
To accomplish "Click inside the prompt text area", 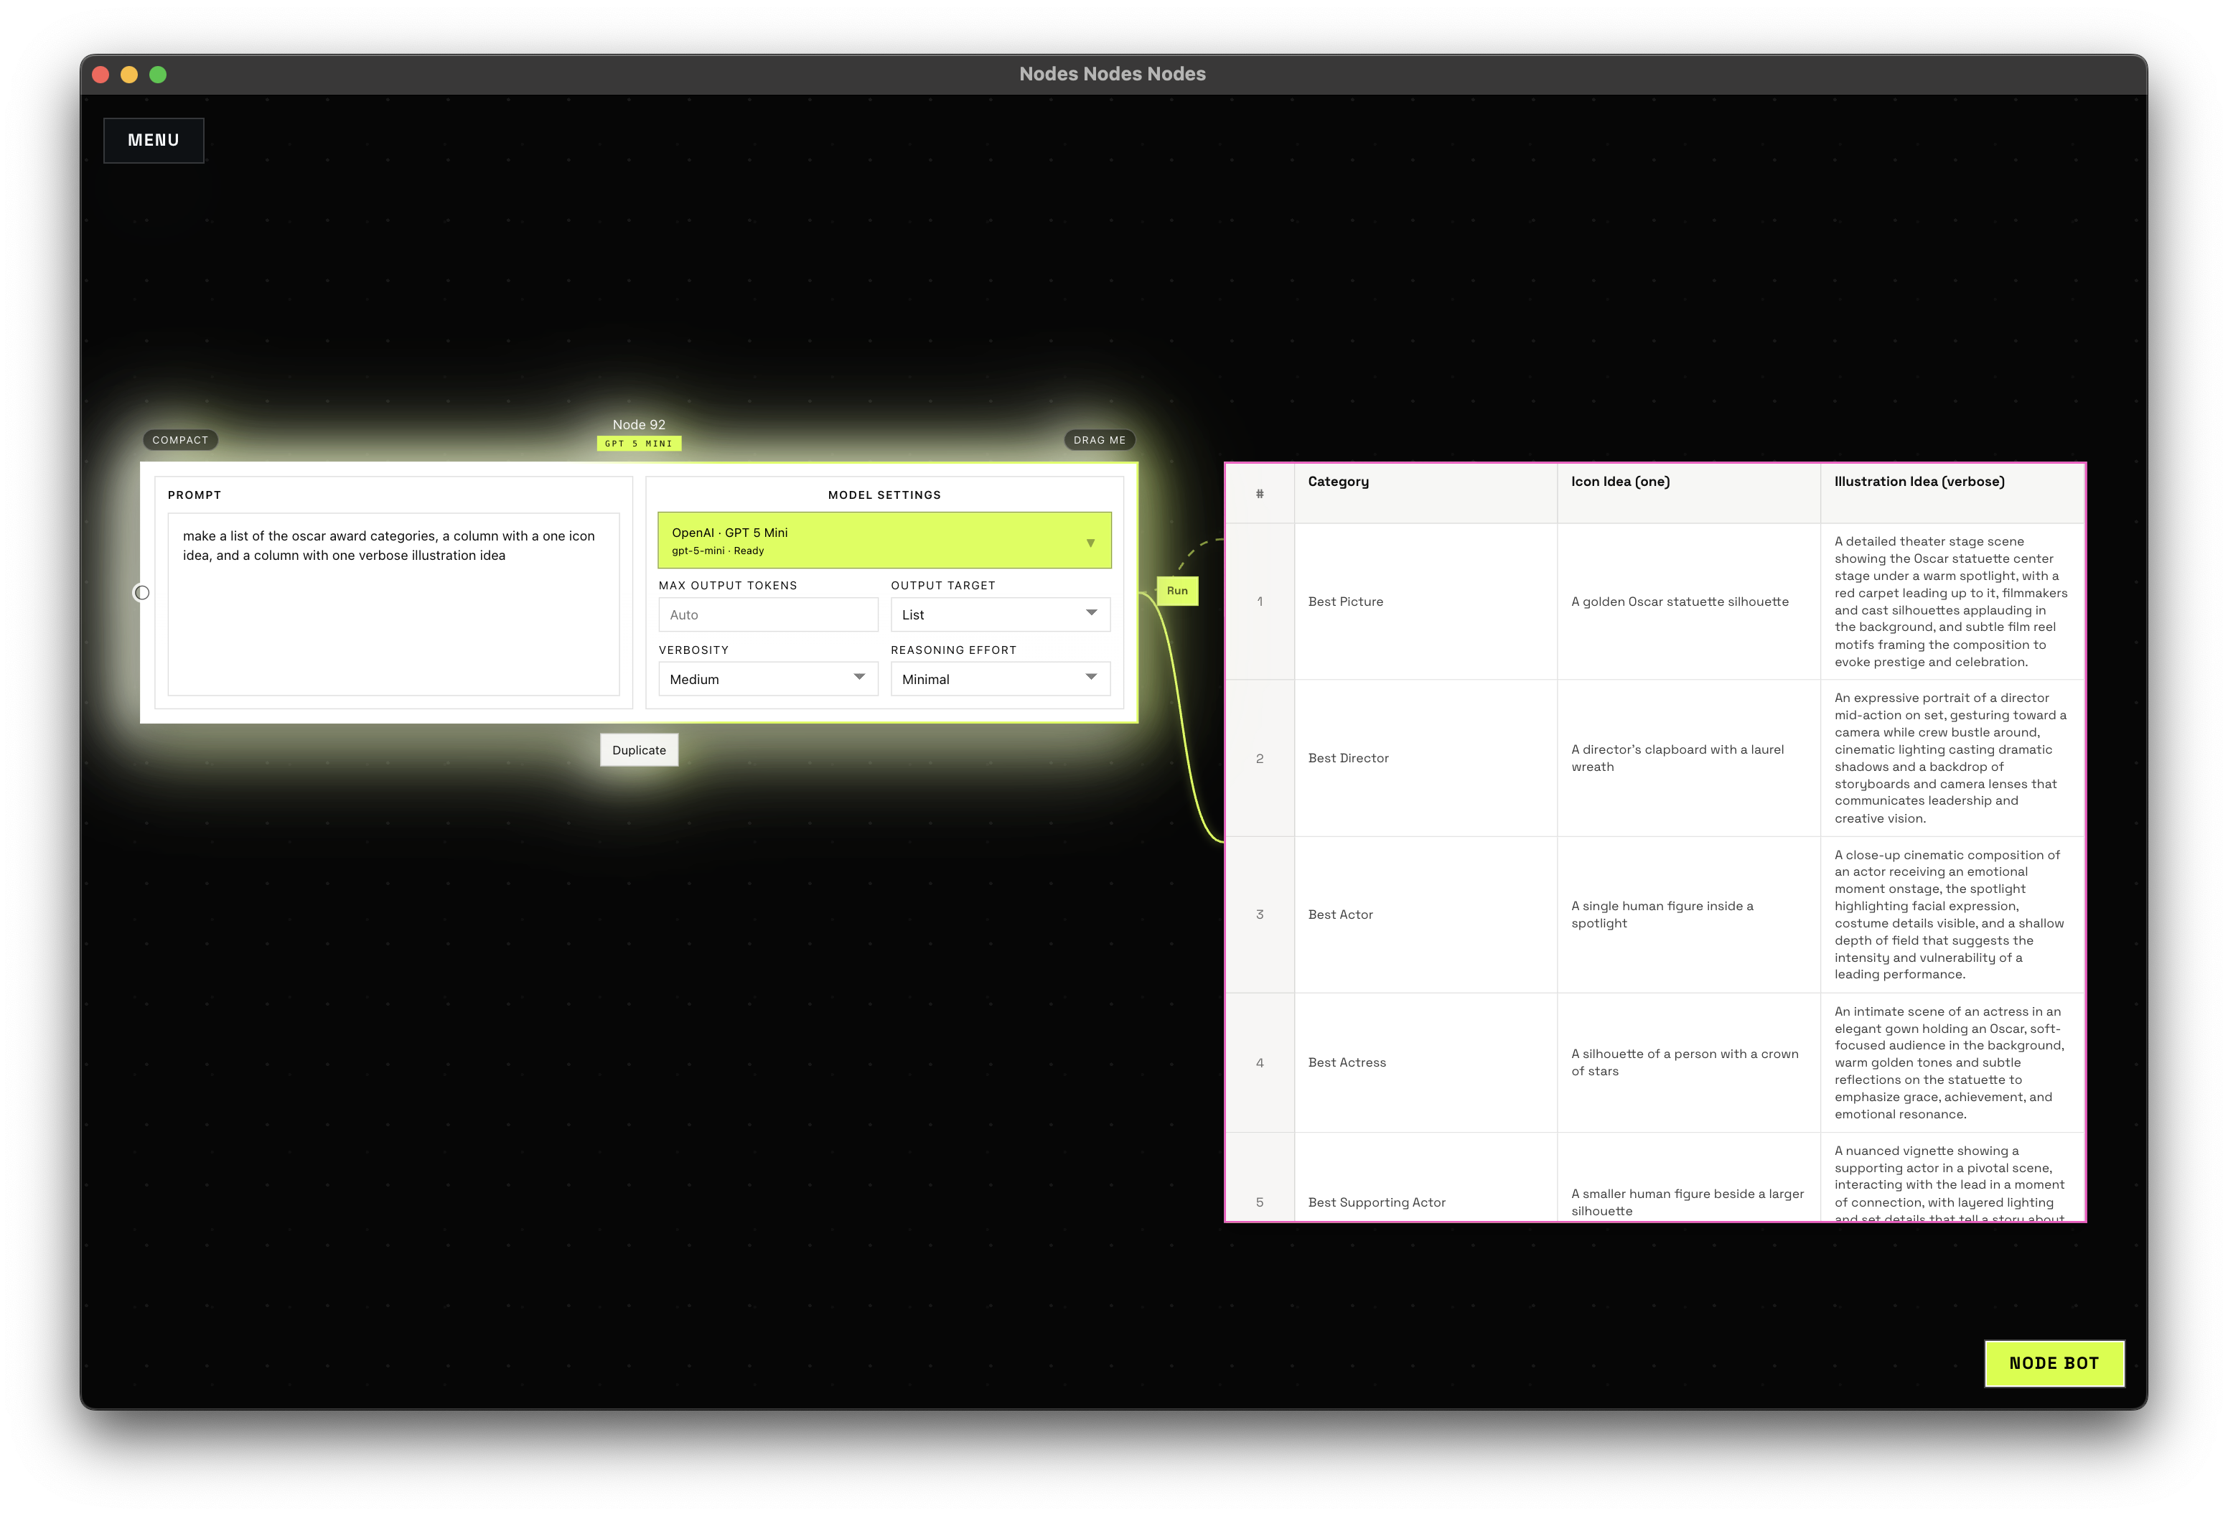I will pos(393,614).
